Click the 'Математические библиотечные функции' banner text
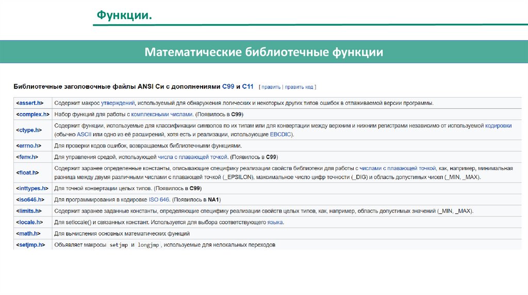Screen dimensions: 528x295 pyautogui.click(x=263, y=52)
